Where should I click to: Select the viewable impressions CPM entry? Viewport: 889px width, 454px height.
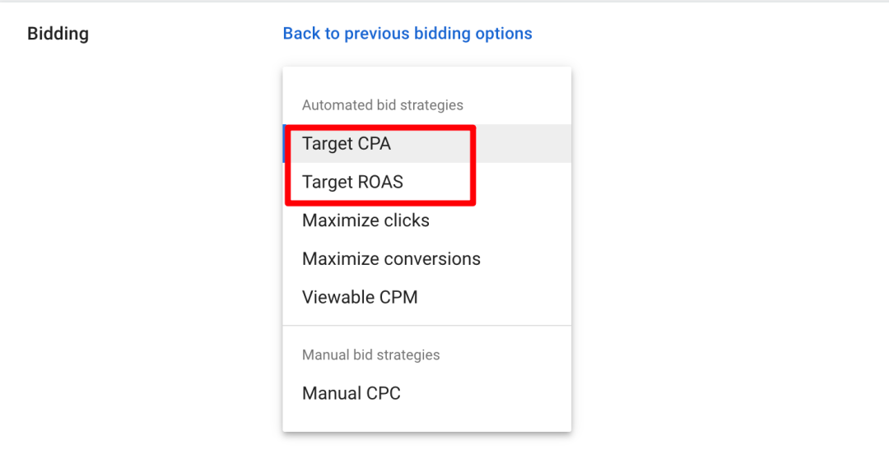pyautogui.click(x=360, y=298)
